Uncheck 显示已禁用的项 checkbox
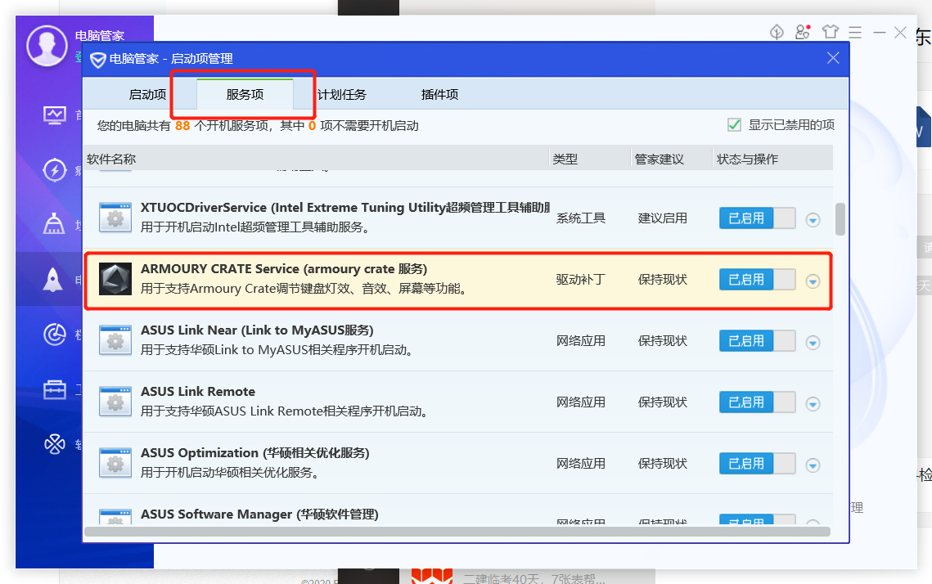The height and width of the screenshot is (584, 932). [x=734, y=125]
